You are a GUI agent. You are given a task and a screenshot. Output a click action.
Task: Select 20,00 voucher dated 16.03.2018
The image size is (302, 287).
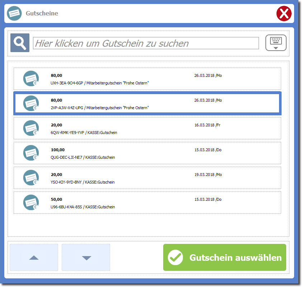(x=147, y=128)
